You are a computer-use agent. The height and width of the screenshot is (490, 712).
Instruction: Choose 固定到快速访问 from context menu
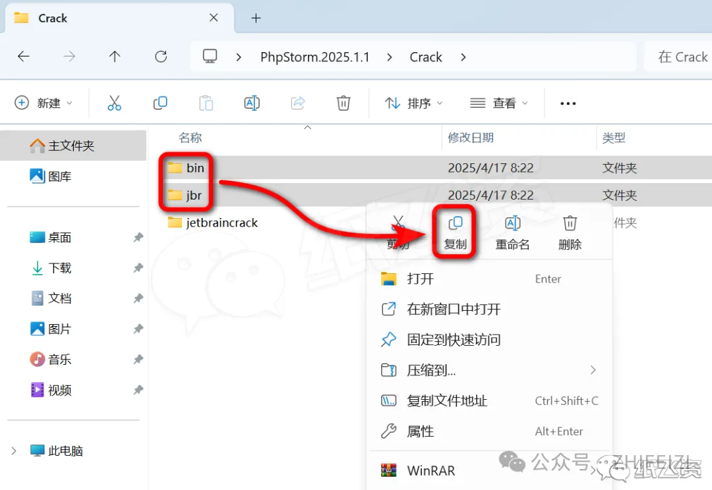point(489,340)
